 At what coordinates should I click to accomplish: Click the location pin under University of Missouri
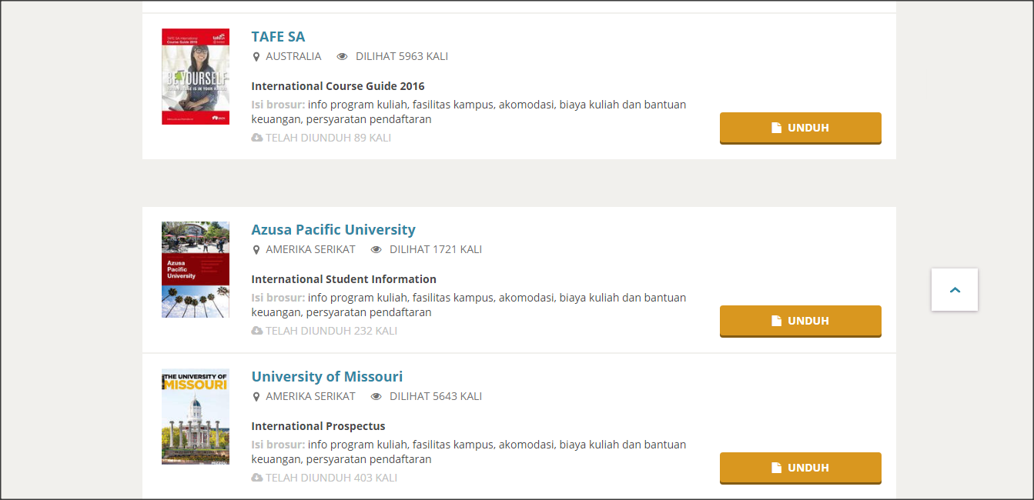256,397
